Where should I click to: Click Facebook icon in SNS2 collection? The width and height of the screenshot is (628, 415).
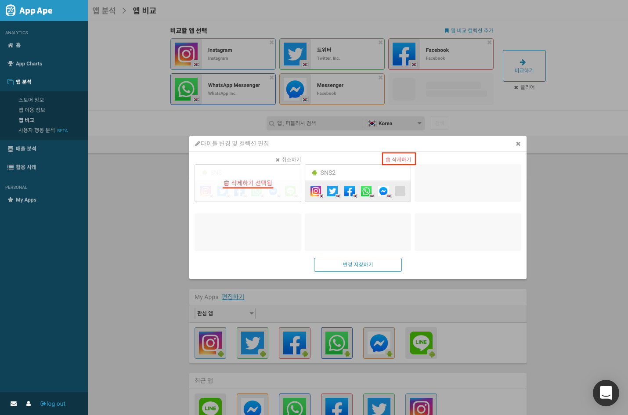[350, 191]
